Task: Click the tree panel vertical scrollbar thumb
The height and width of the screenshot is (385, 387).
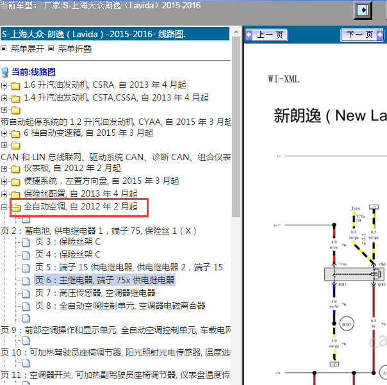Action: click(236, 127)
